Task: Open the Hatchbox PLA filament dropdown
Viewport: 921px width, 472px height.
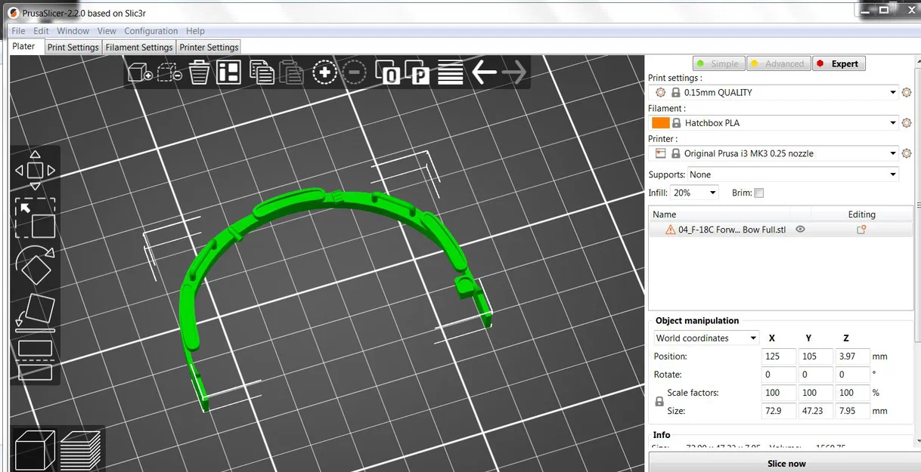Action: click(774, 122)
